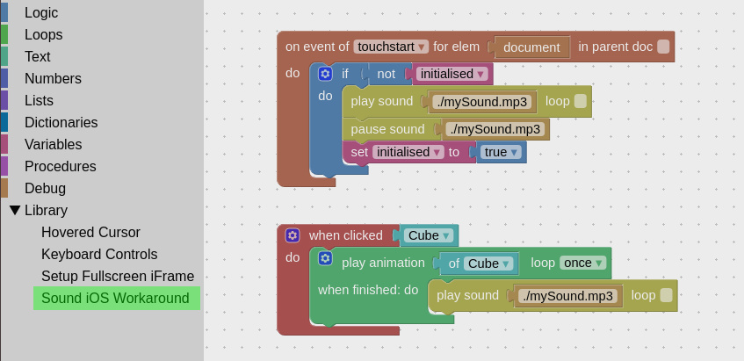The height and width of the screenshot is (361, 744).
Task: Open the Logic category
Action: pyautogui.click(x=40, y=13)
